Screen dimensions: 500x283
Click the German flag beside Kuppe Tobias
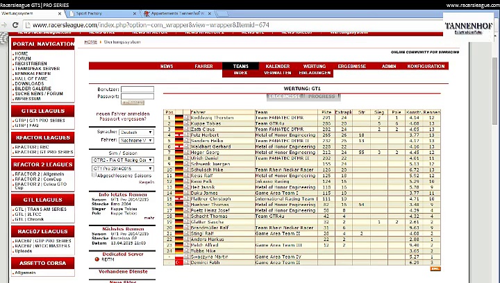(x=178, y=123)
